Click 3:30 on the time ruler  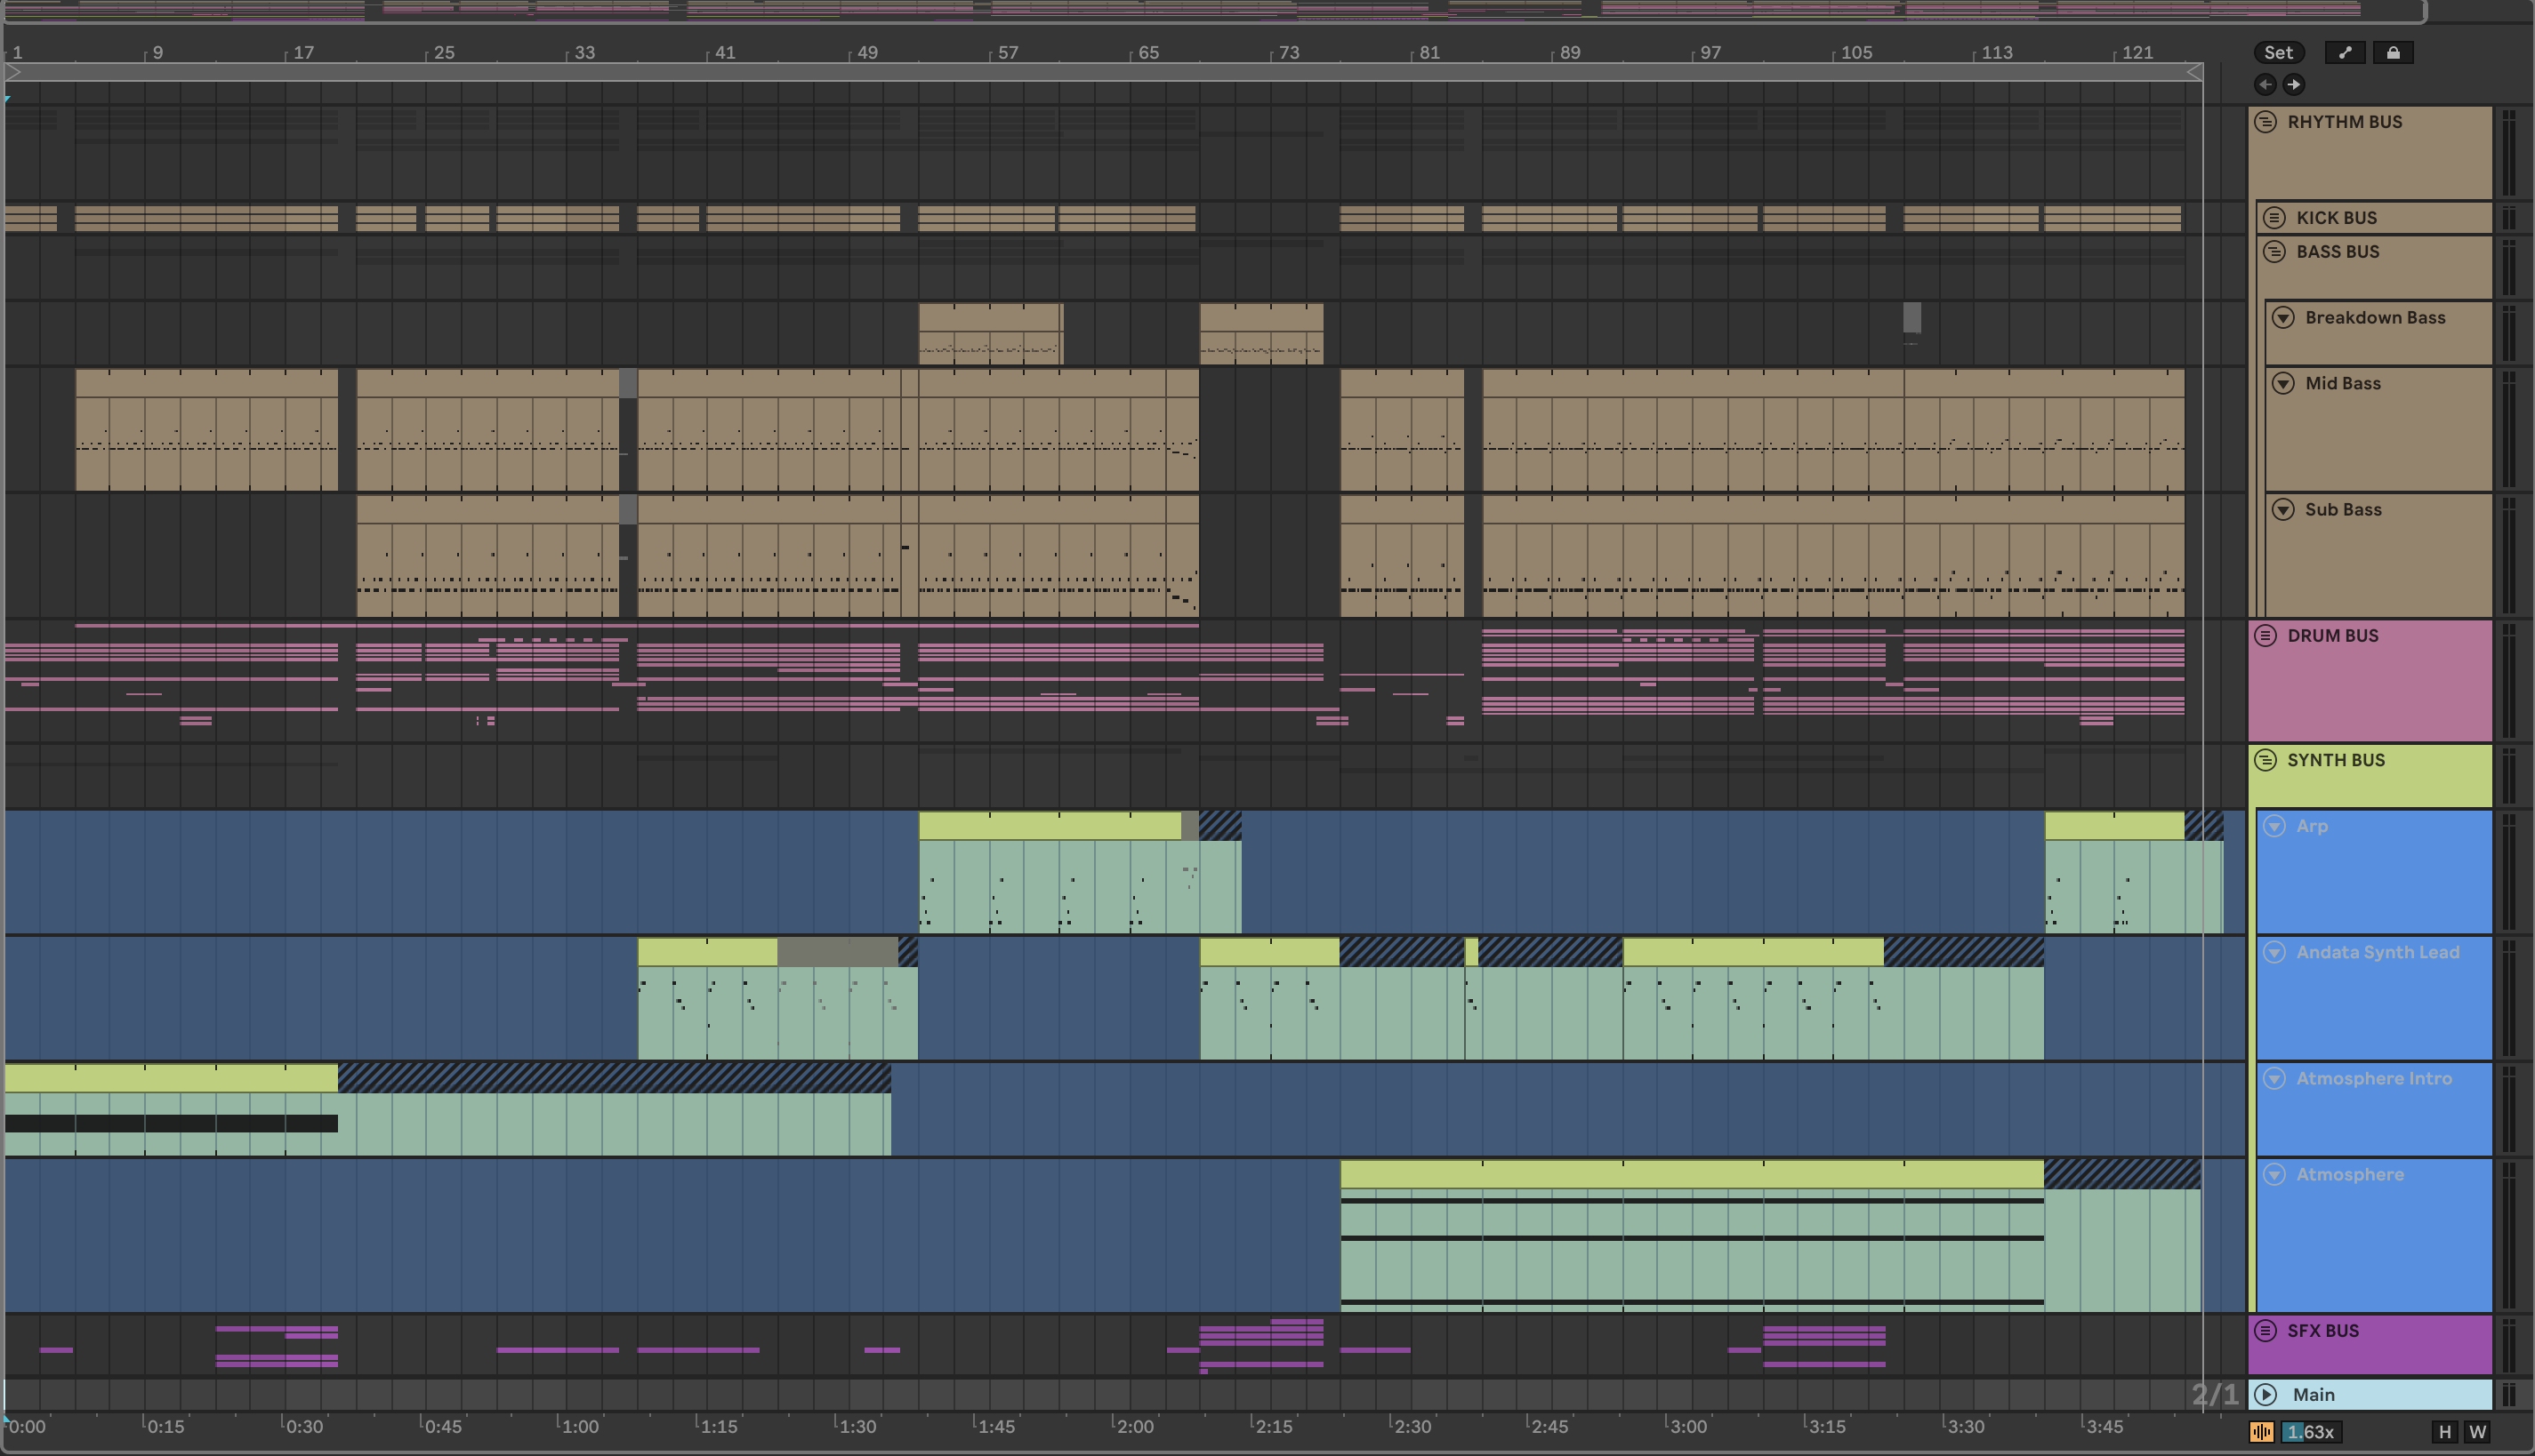tap(1966, 1427)
